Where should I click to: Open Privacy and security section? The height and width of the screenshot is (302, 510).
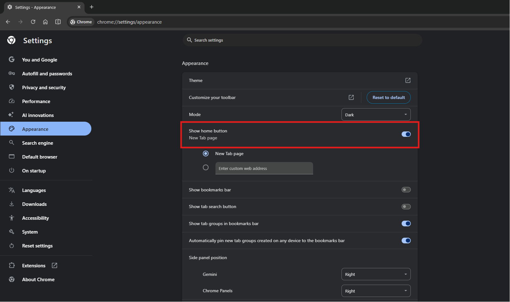click(44, 88)
